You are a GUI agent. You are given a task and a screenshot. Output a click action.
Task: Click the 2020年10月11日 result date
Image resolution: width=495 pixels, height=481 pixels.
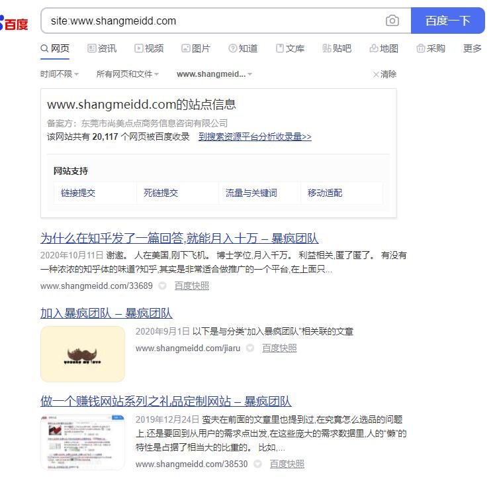pos(72,255)
